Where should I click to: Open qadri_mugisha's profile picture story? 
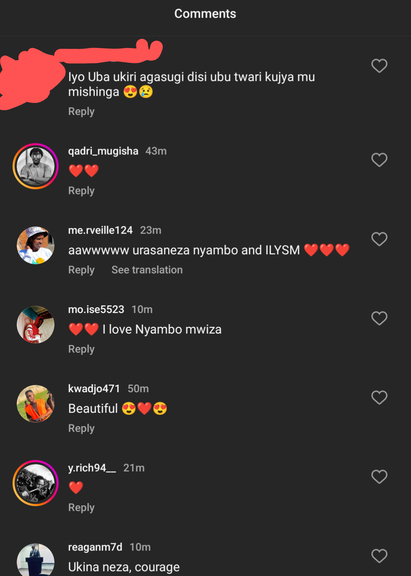tap(35, 166)
